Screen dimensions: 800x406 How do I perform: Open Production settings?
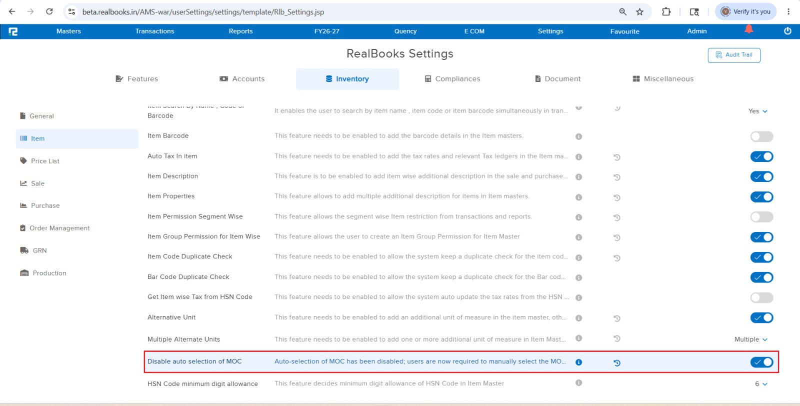pos(43,273)
